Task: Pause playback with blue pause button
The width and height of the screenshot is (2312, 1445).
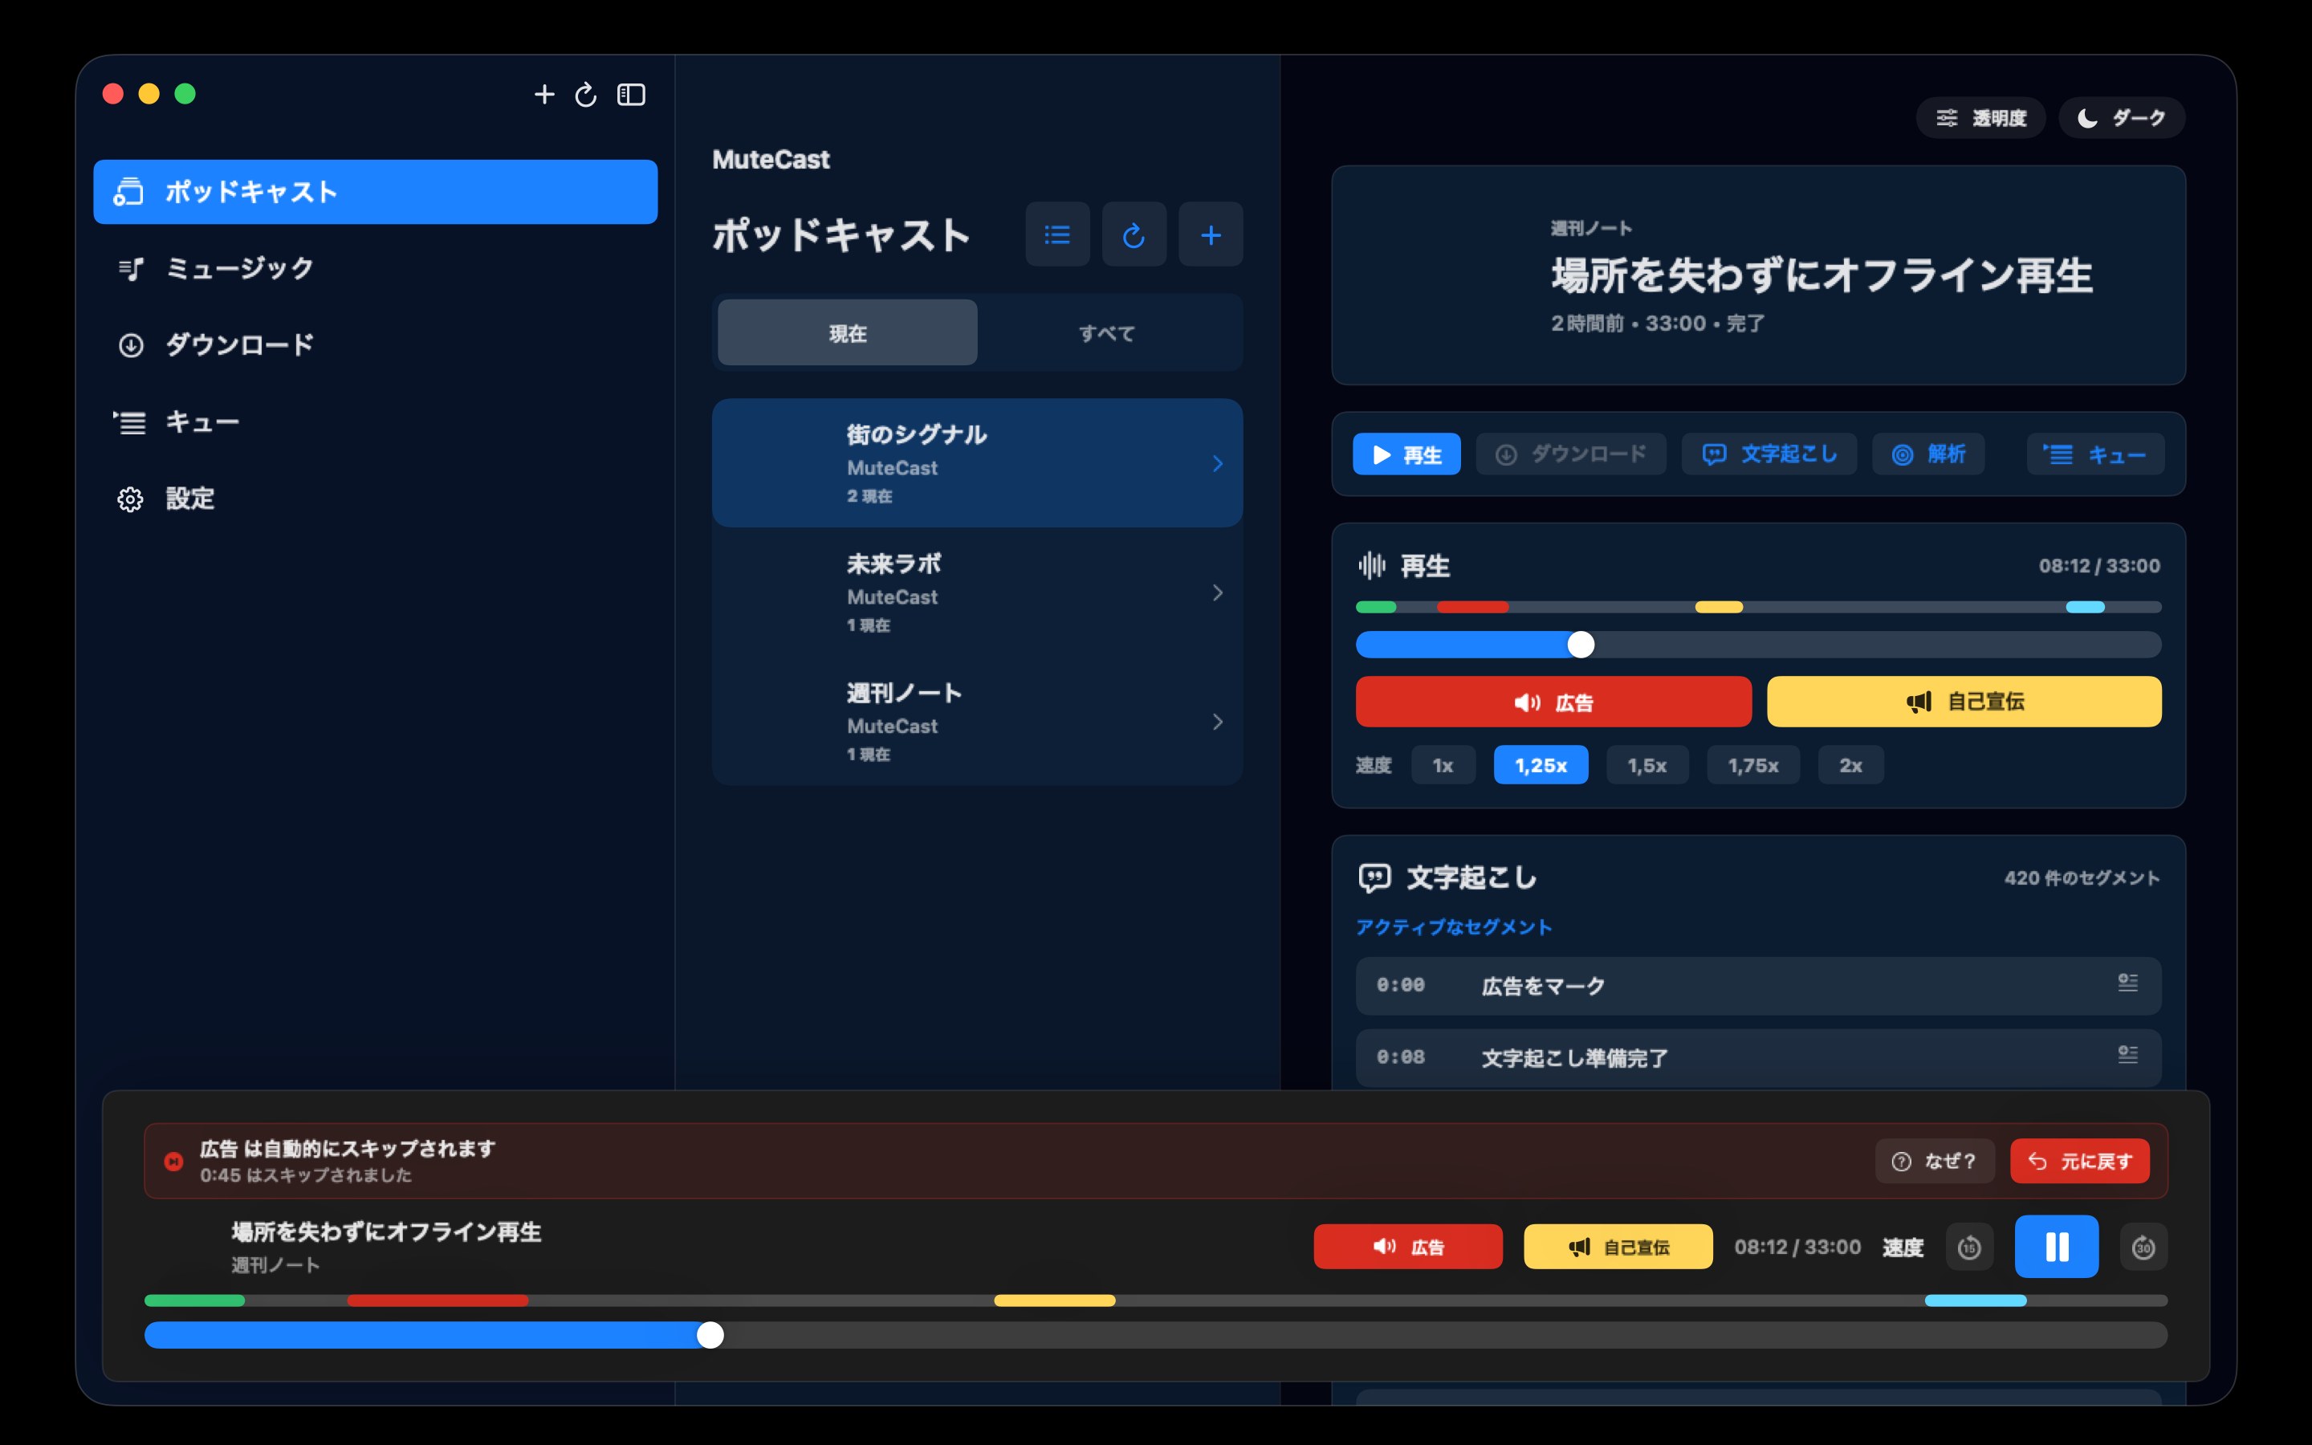Action: click(2056, 1248)
